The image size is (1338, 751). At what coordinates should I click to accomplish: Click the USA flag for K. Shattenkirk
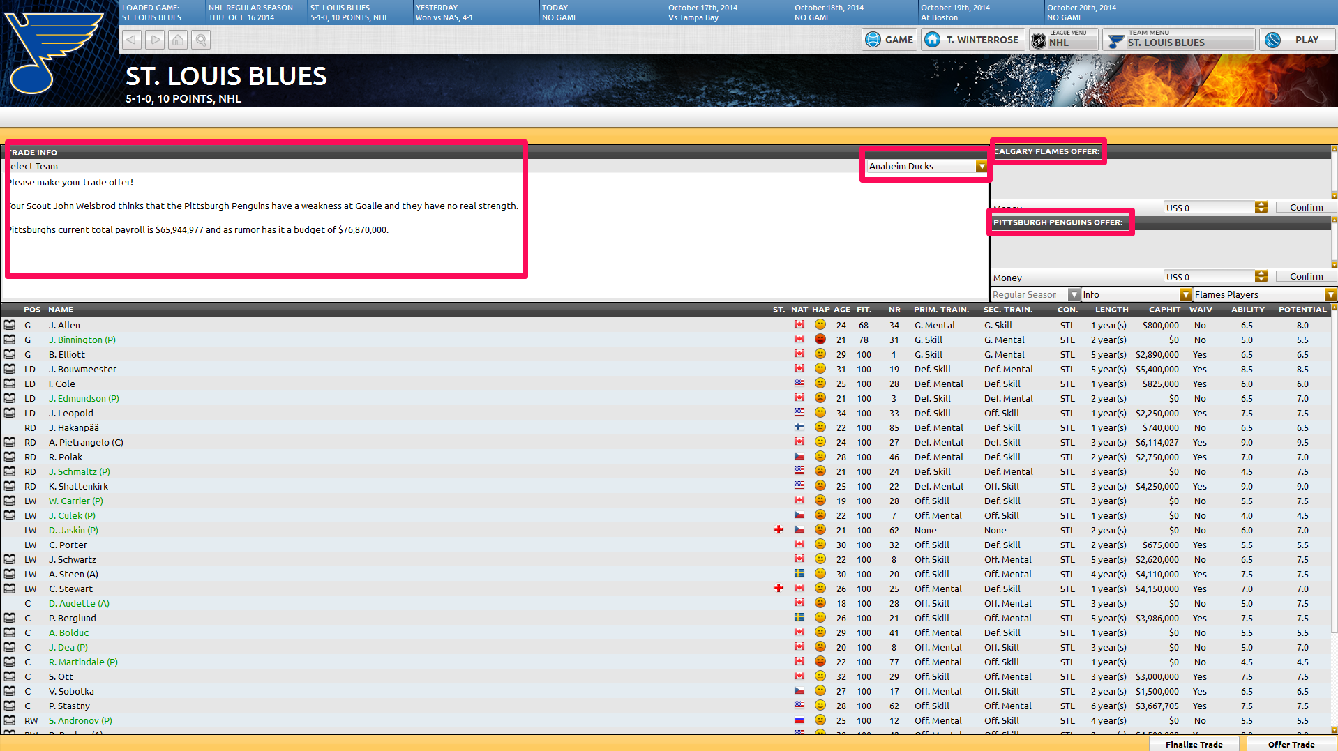[799, 486]
